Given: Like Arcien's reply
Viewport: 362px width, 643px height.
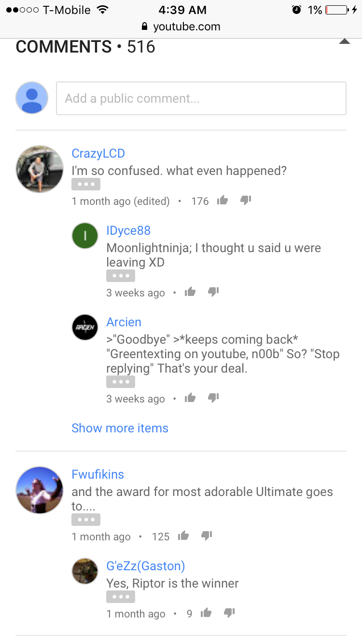Looking at the screenshot, I should [190, 398].
